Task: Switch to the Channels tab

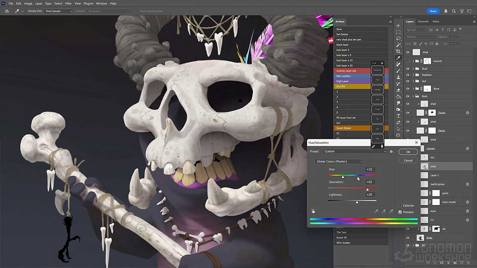Action: (x=423, y=22)
